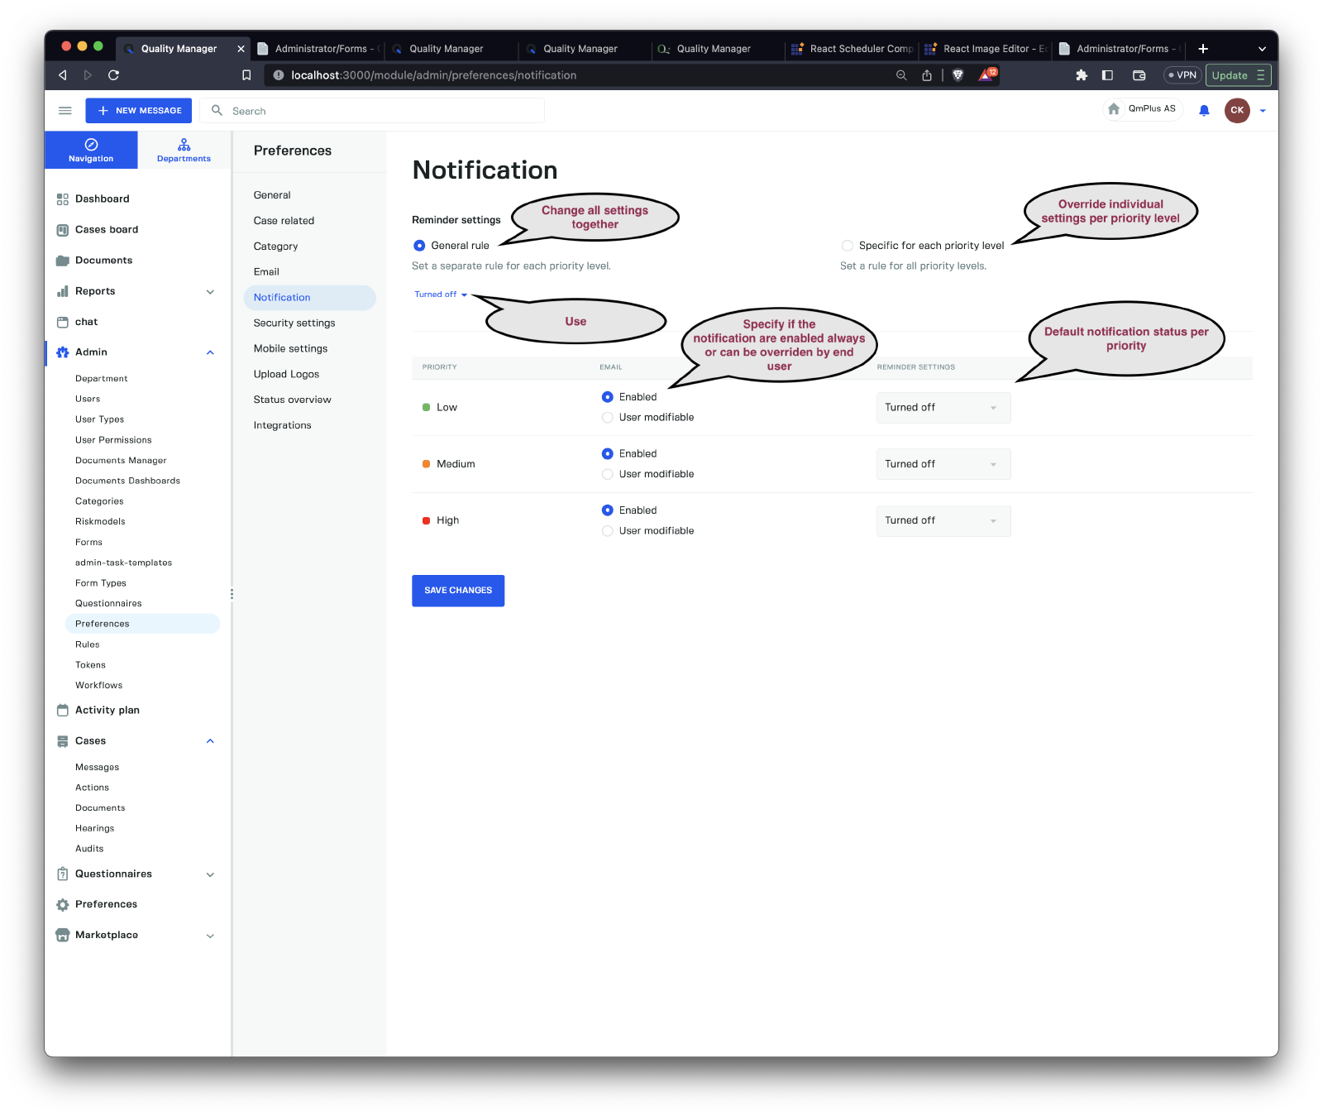The height and width of the screenshot is (1116, 1323).
Task: Select 'Specific for each priority level' radio
Action: tap(848, 246)
